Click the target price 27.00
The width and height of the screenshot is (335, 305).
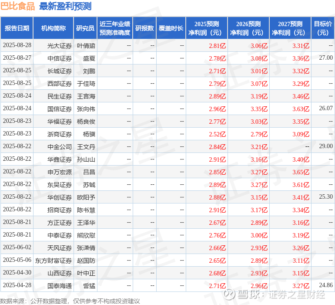click(326, 58)
